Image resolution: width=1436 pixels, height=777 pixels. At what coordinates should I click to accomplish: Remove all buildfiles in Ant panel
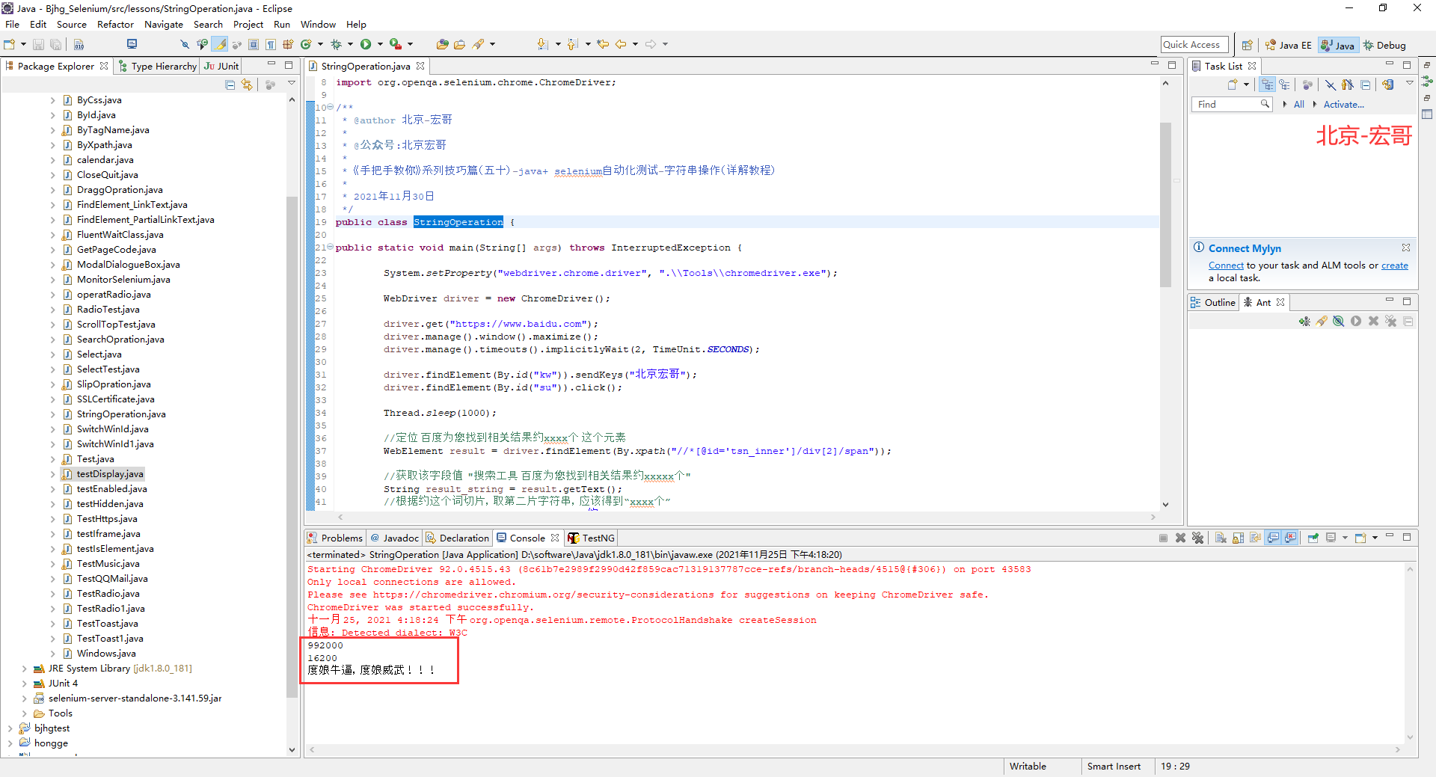tap(1390, 322)
